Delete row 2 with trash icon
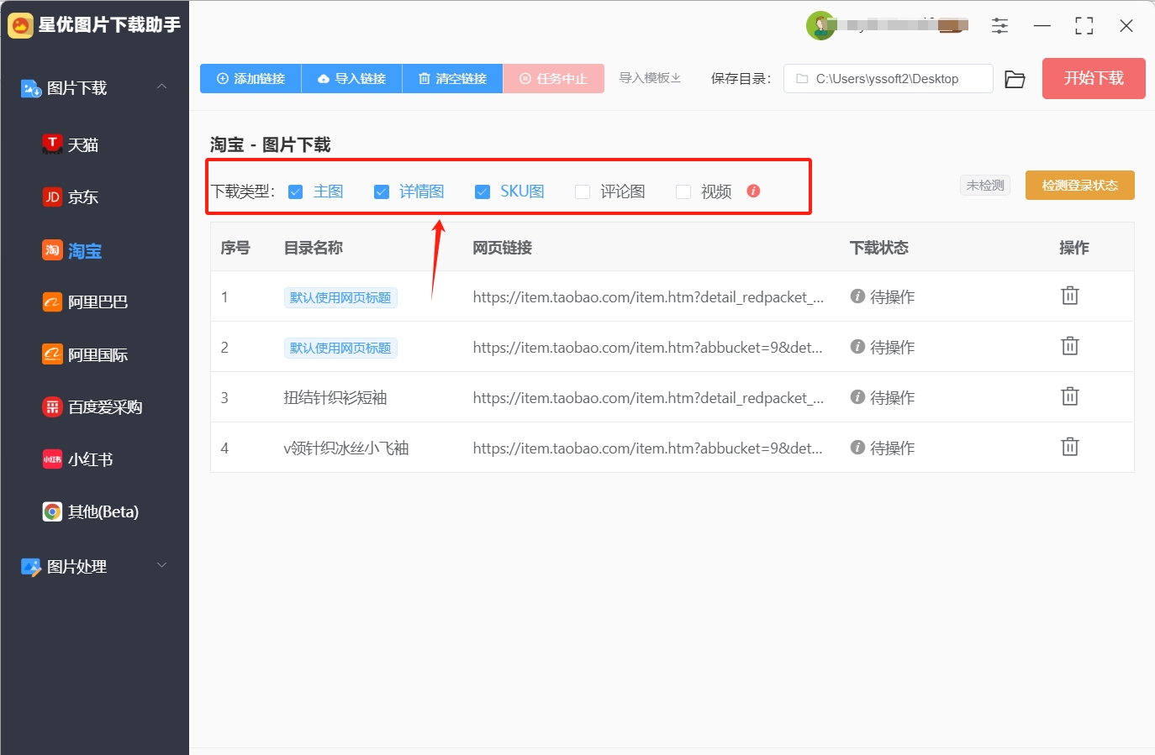Screen dimensions: 1155x755 tap(1069, 346)
